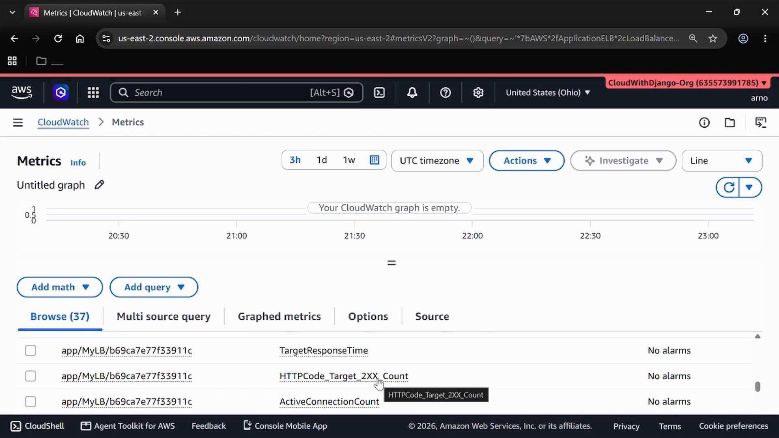Open the help question mark menu

pos(445,92)
